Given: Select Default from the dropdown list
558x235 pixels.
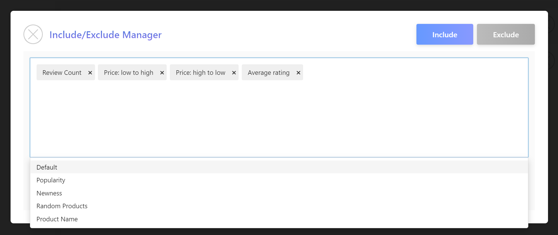Looking at the screenshot, I should [x=47, y=167].
